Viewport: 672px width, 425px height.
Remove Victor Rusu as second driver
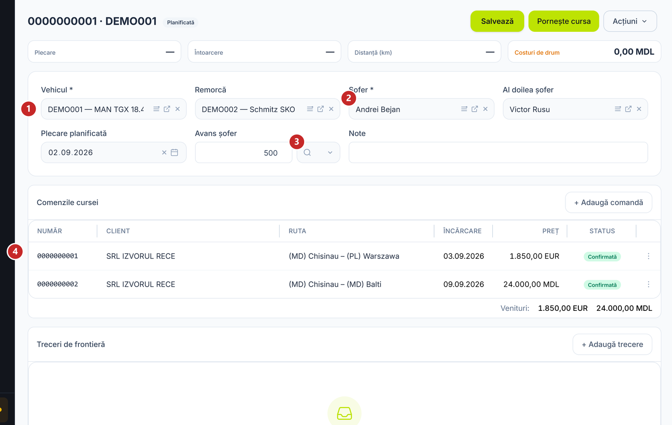click(639, 109)
